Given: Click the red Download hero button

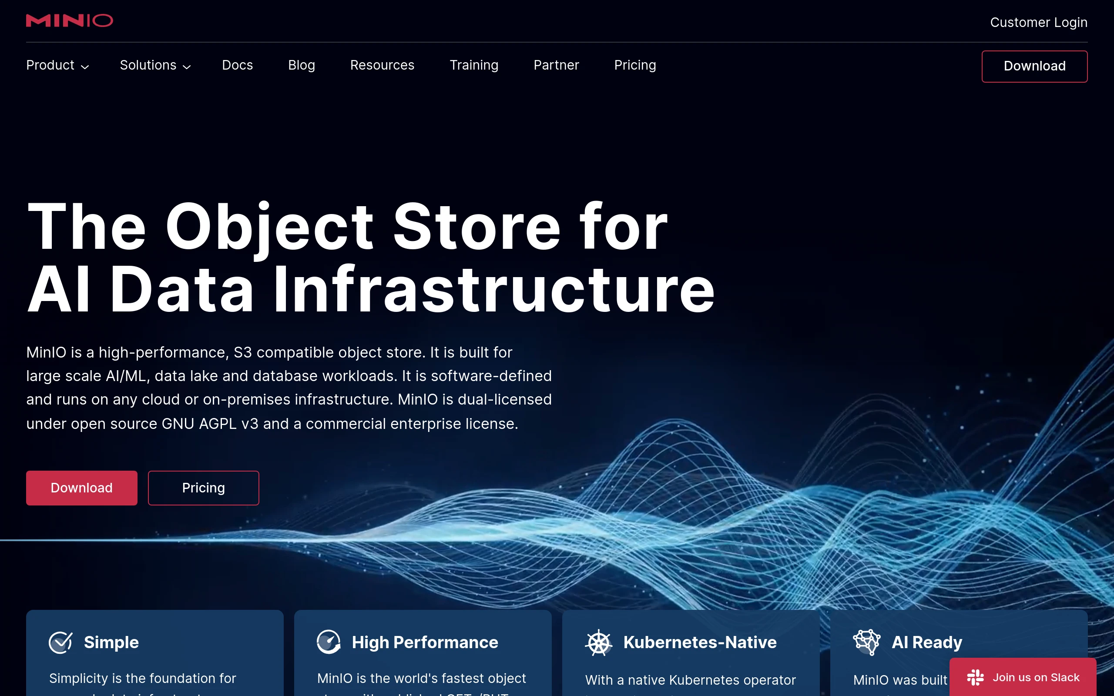Looking at the screenshot, I should pos(81,488).
